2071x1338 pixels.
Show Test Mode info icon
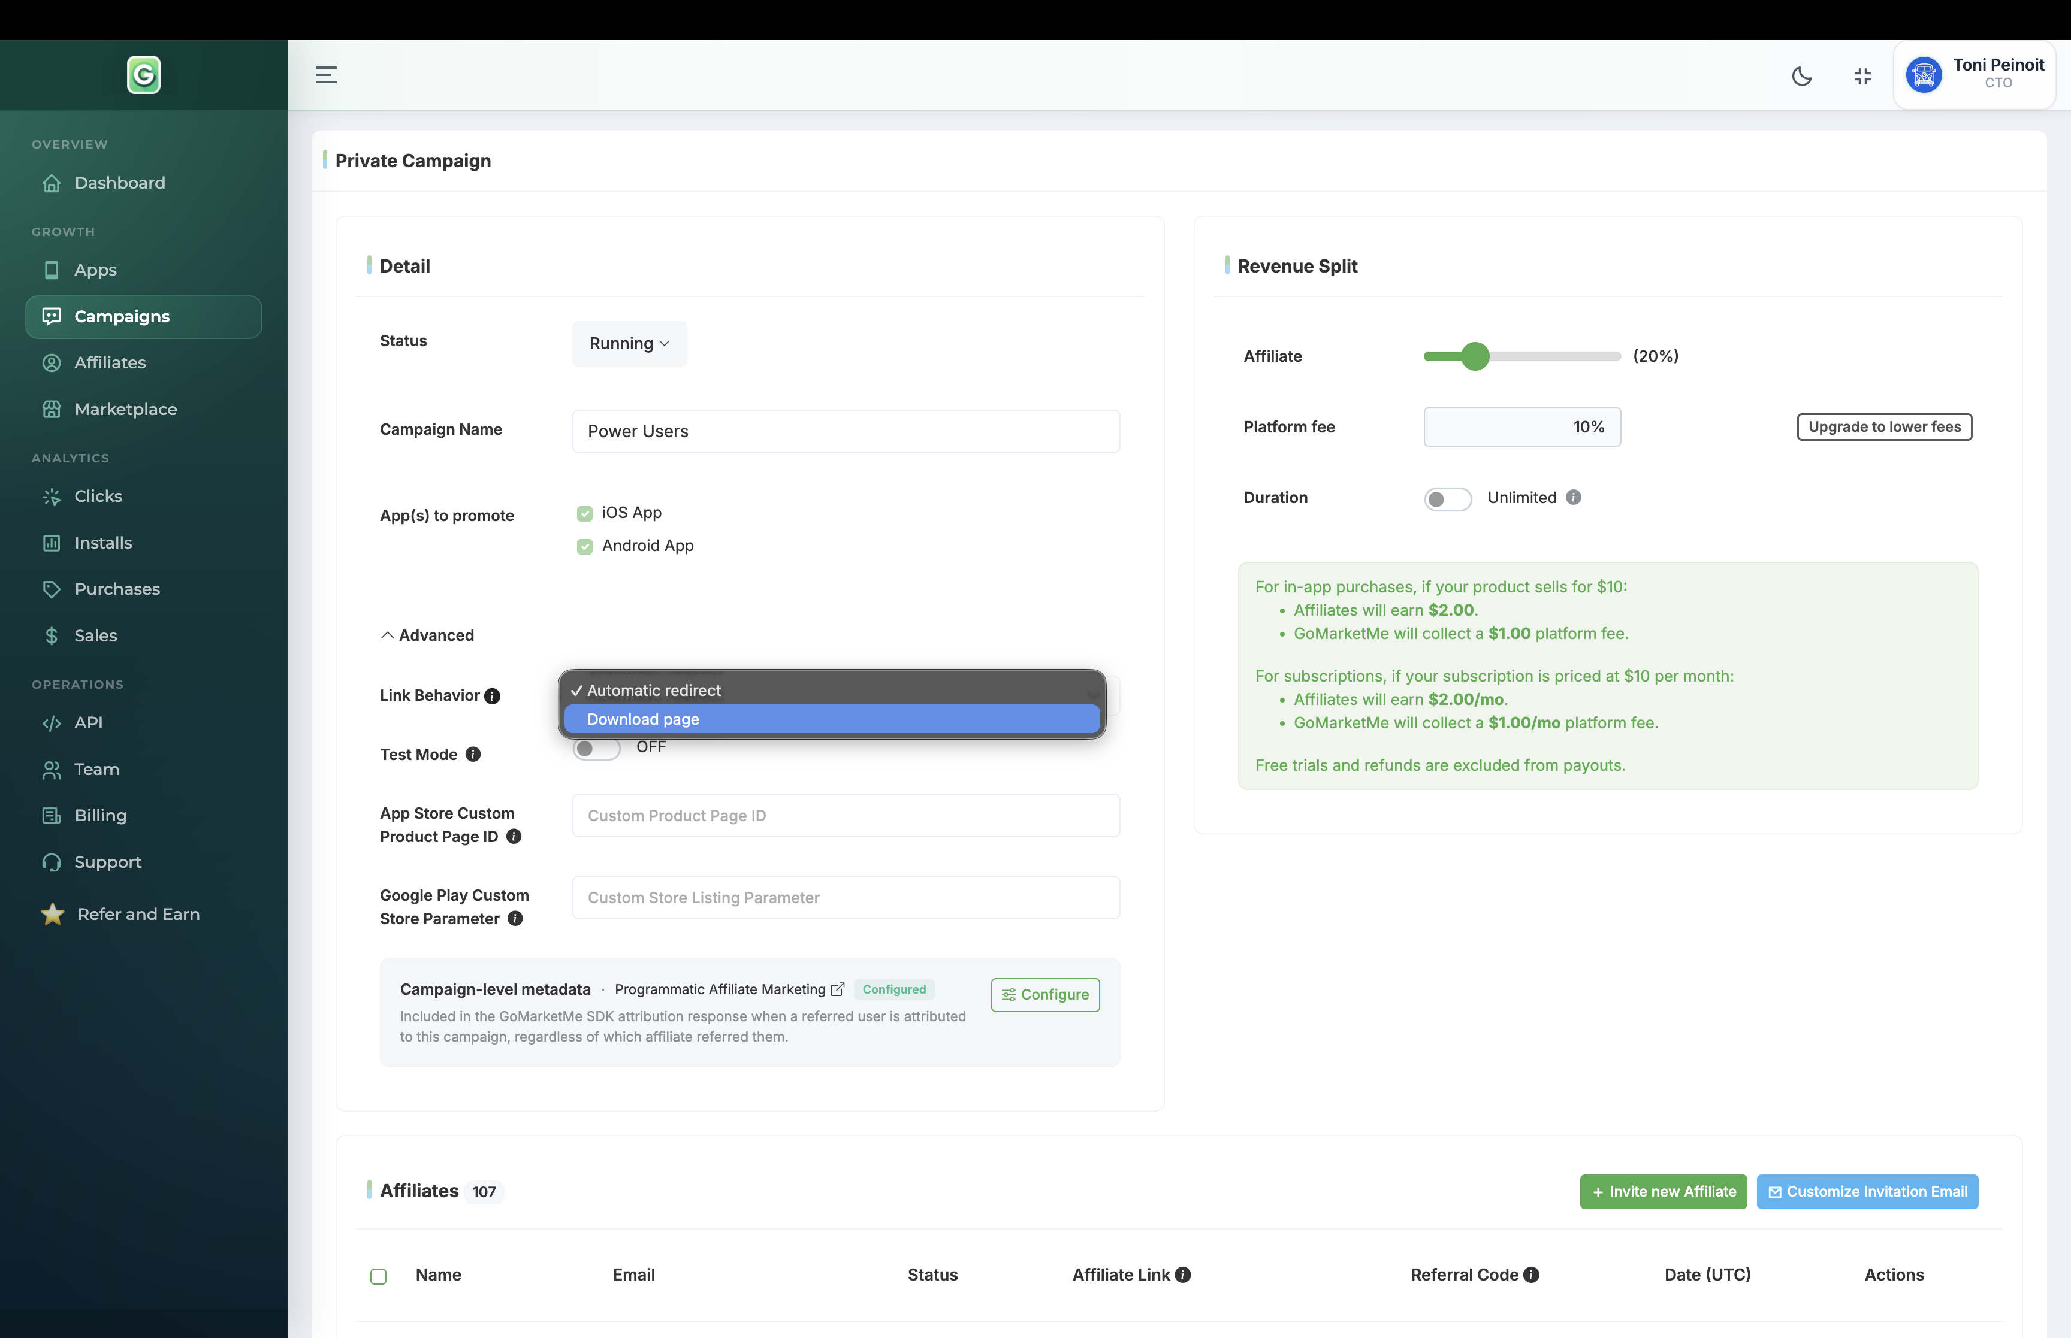pos(473,754)
